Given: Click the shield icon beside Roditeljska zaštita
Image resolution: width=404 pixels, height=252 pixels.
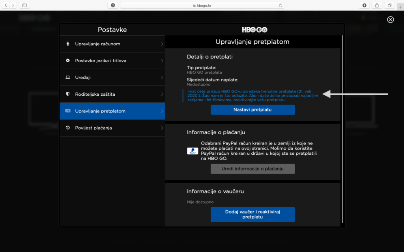Looking at the screenshot, I should [x=68, y=94].
